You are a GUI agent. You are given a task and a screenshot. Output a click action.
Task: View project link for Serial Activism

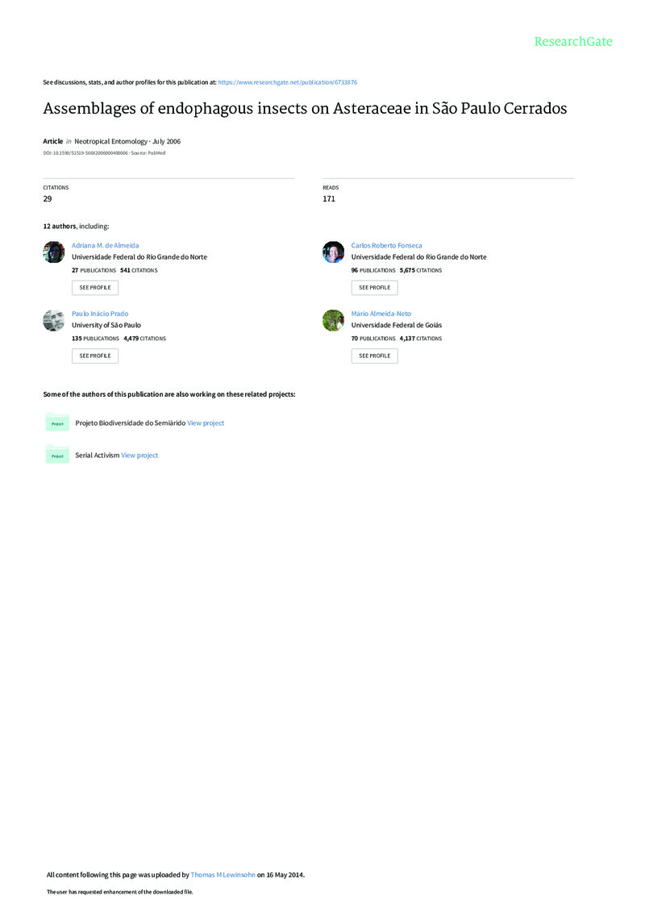[x=139, y=456]
